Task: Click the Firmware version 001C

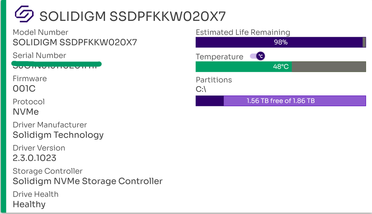Action: [x=24, y=88]
